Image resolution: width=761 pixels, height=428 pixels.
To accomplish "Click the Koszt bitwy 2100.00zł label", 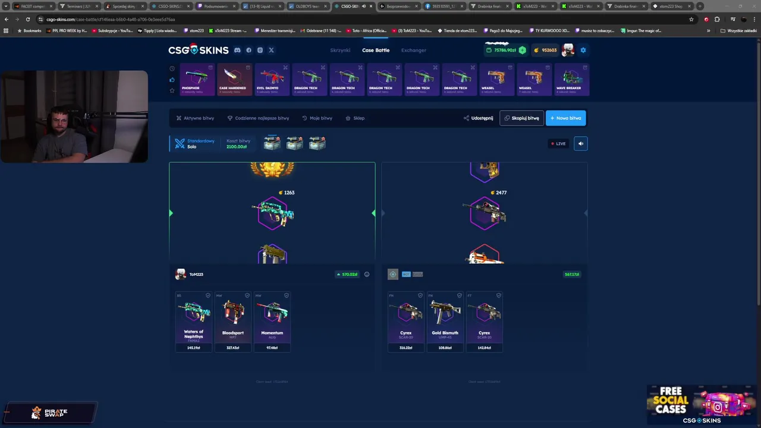I will [238, 144].
